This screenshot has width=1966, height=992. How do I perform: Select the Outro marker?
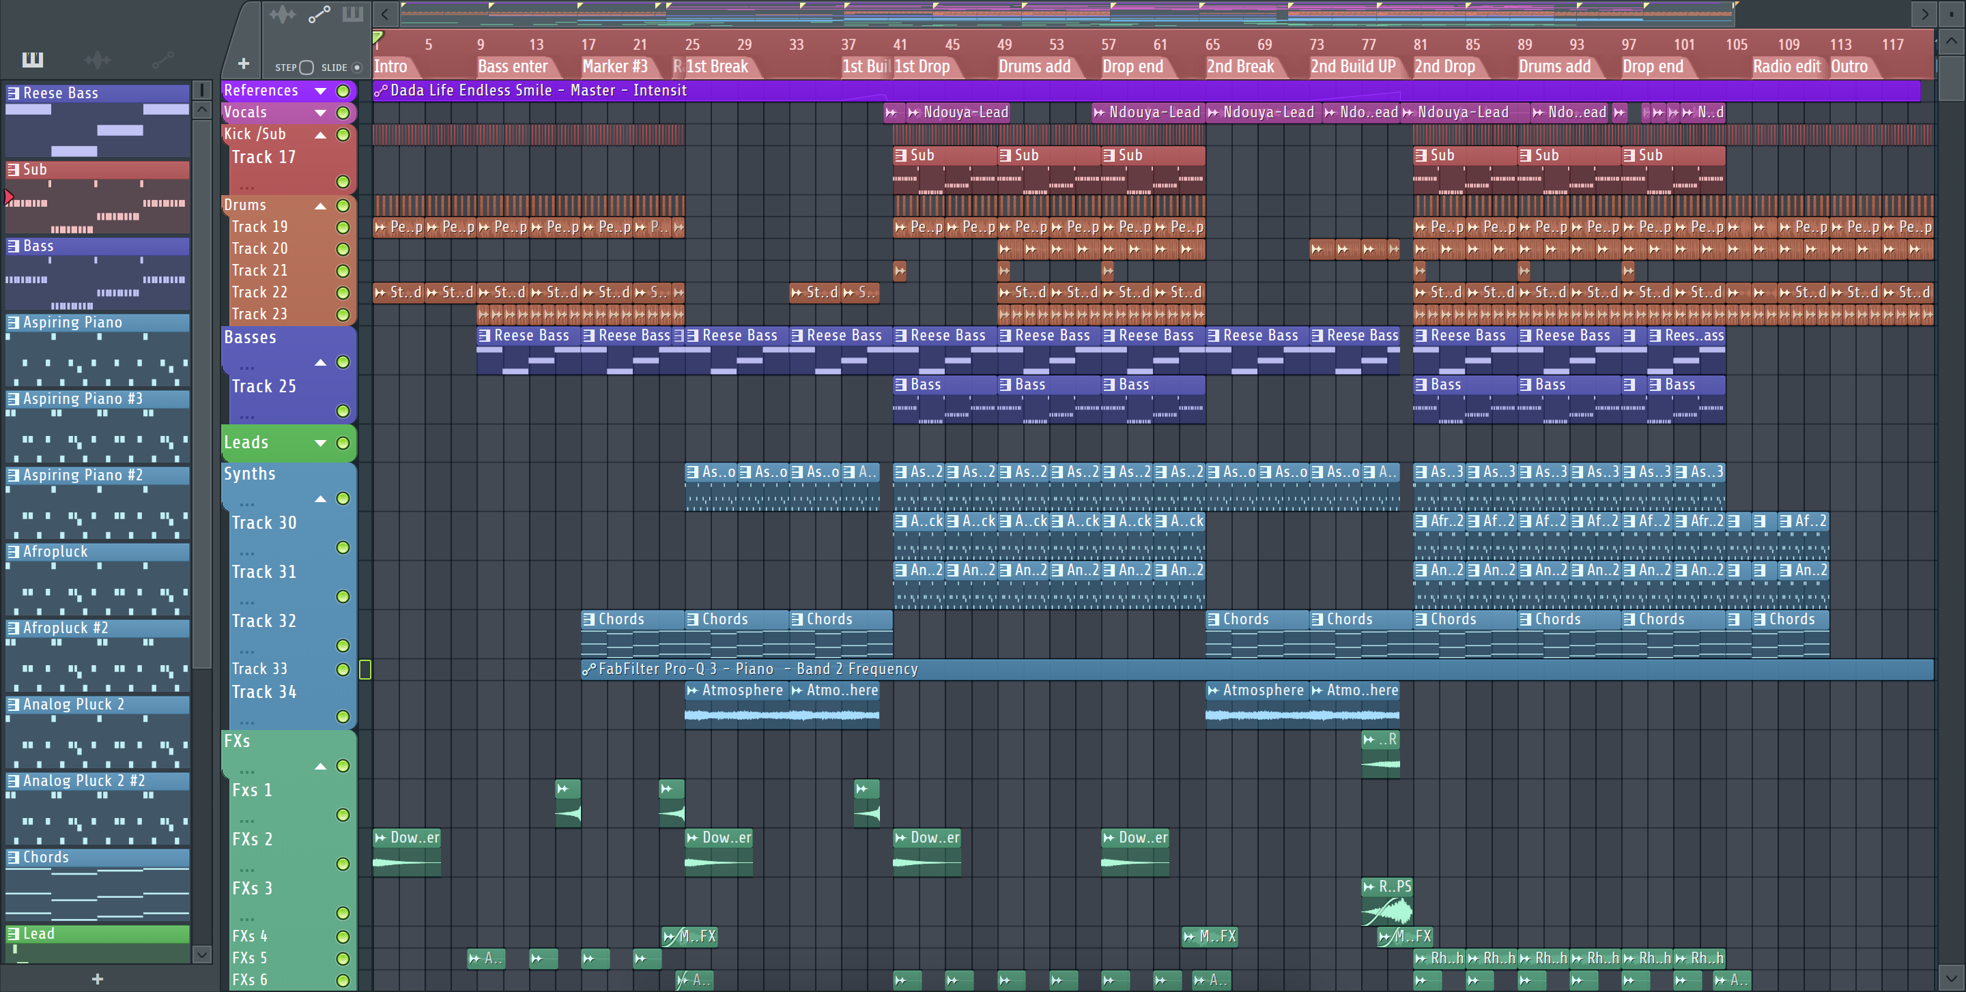1850,66
